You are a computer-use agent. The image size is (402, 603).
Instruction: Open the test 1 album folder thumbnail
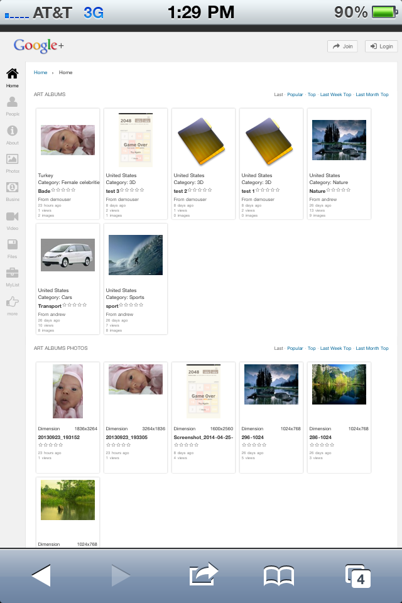(x=269, y=141)
